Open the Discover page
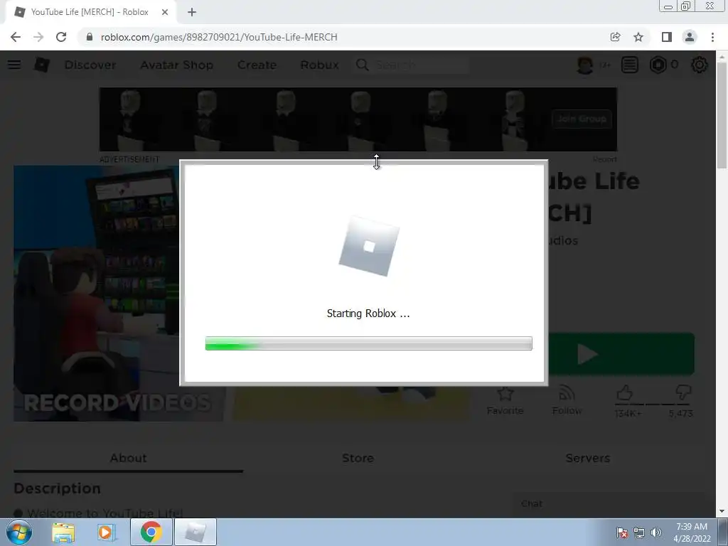The image size is (728, 546). click(90, 65)
